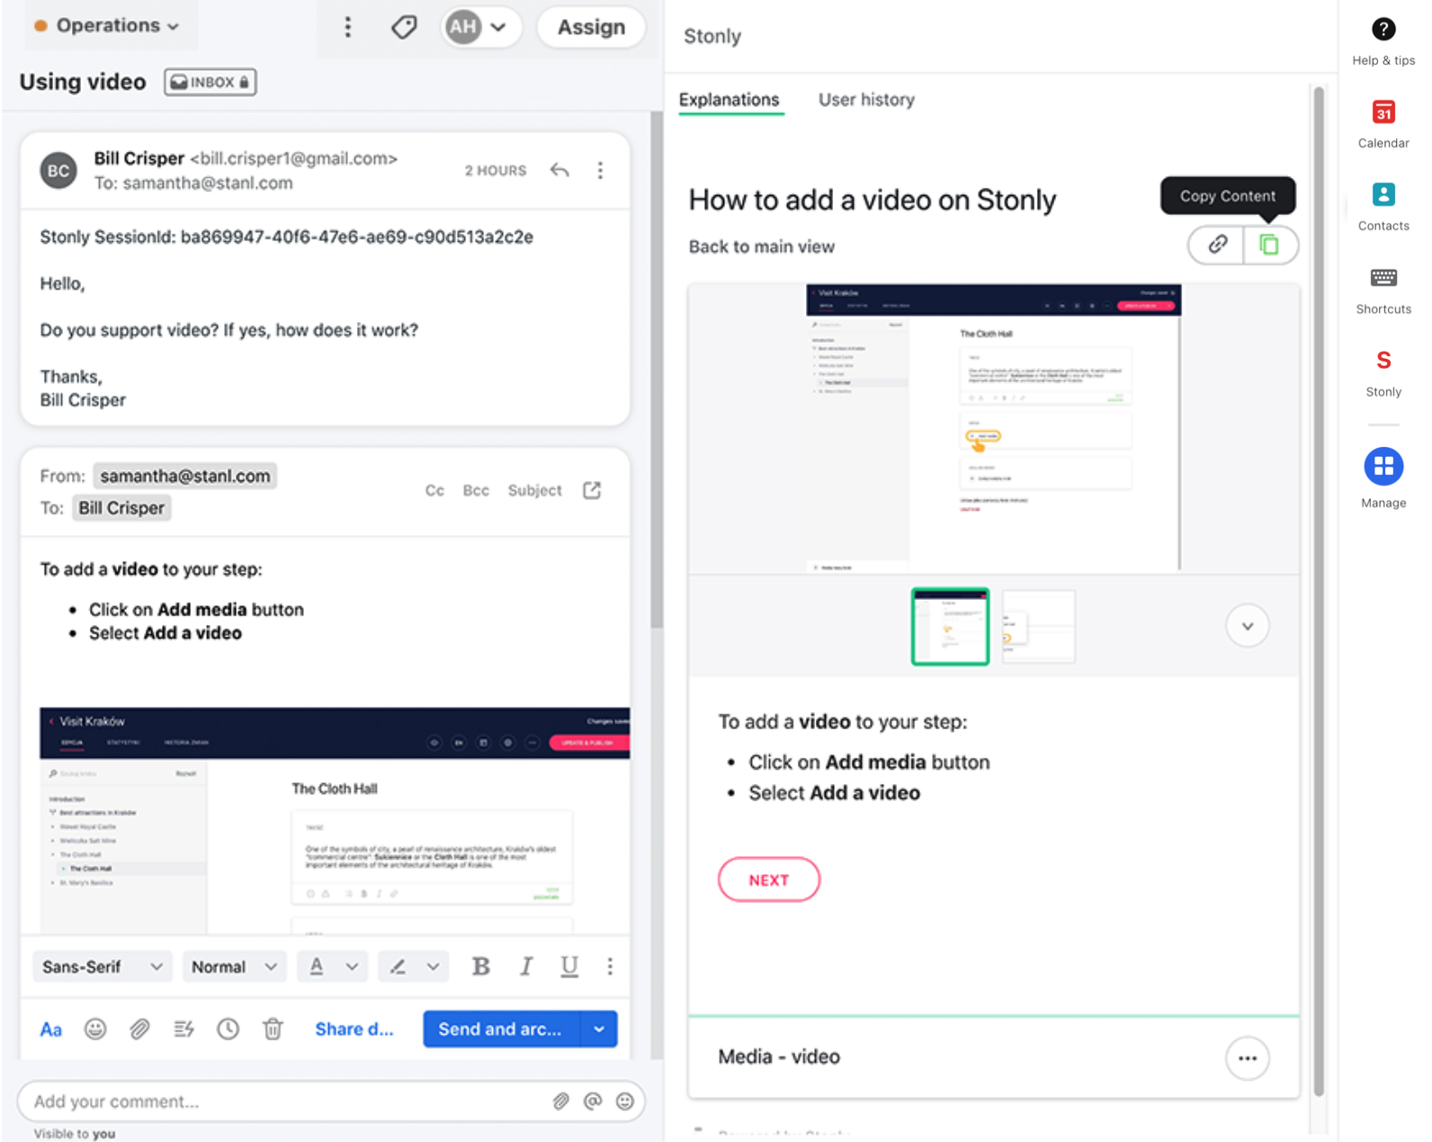Apply a tag to the conversation
The width and height of the screenshot is (1432, 1142).
pyautogui.click(x=405, y=27)
